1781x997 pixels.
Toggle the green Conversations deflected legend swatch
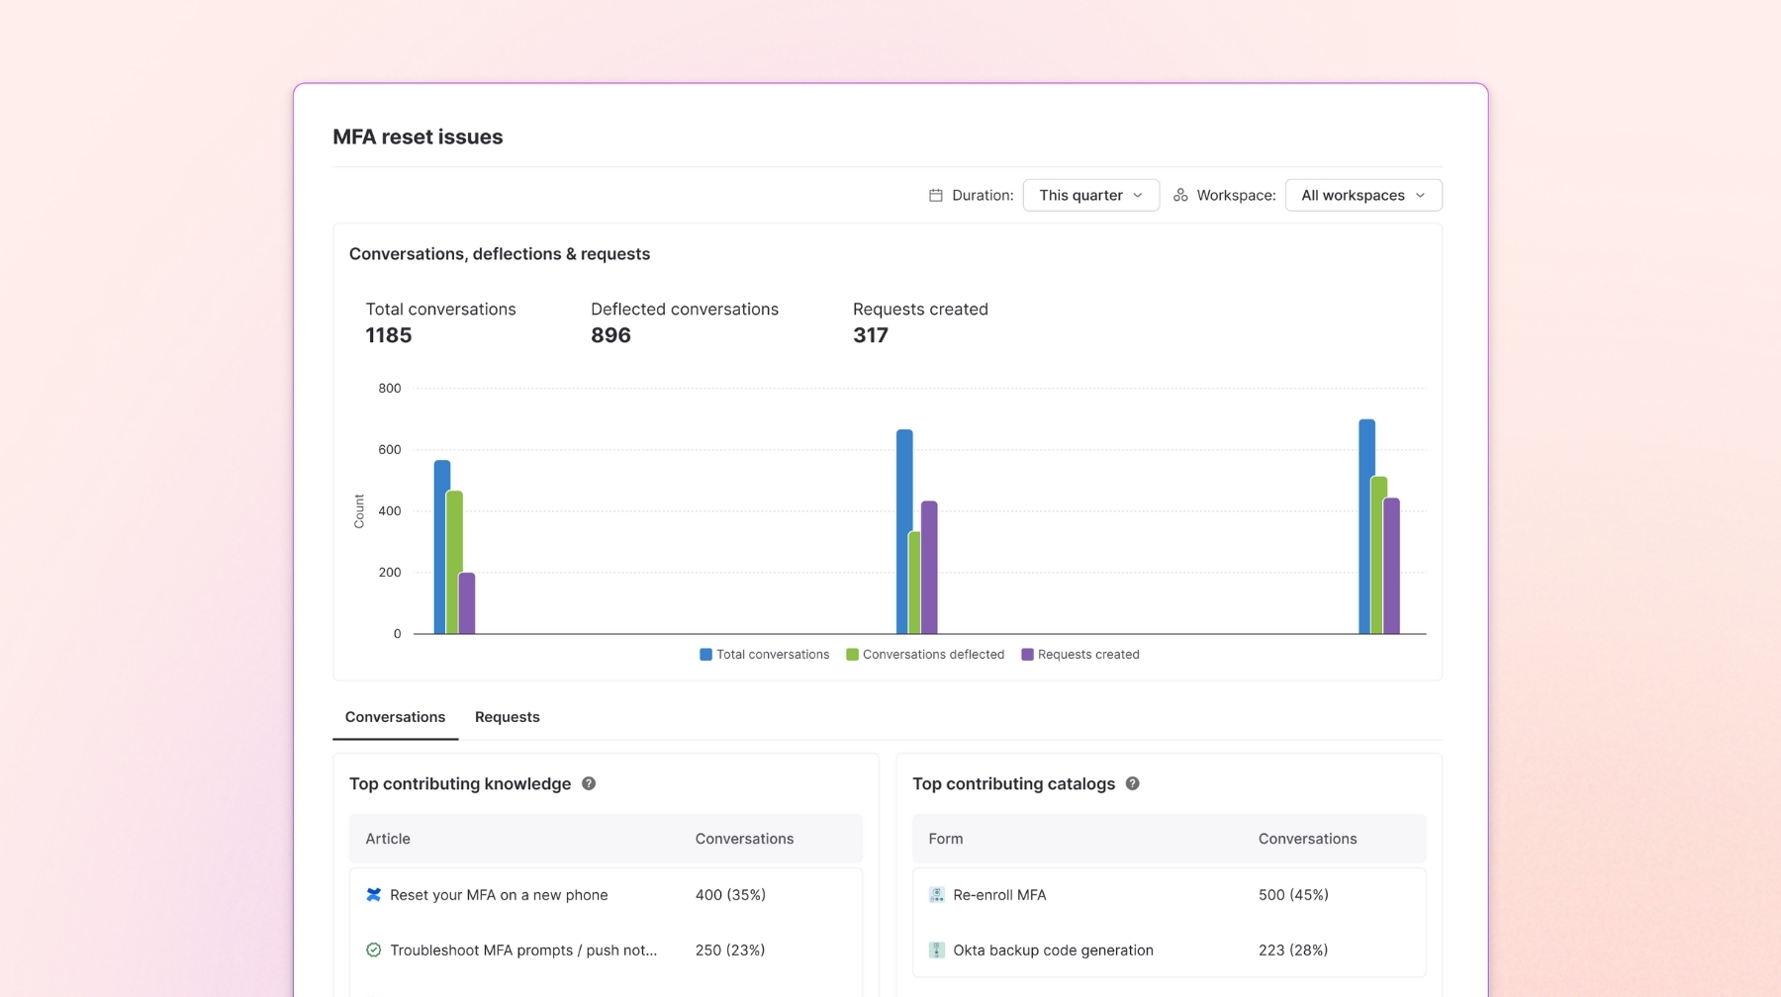coord(852,654)
